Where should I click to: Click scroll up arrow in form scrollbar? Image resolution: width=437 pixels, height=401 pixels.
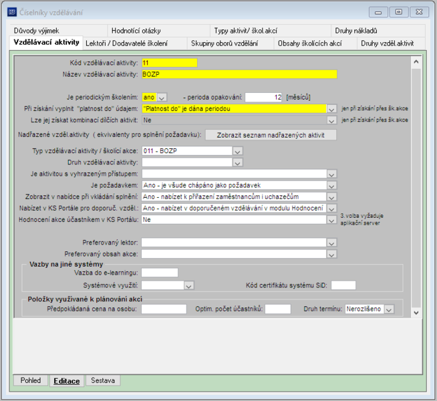(416, 62)
